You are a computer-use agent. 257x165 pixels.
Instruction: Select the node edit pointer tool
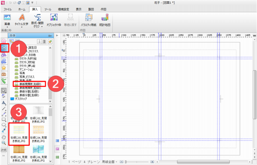pos(4,96)
